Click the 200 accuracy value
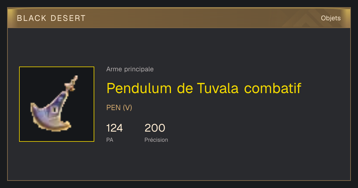 point(155,128)
